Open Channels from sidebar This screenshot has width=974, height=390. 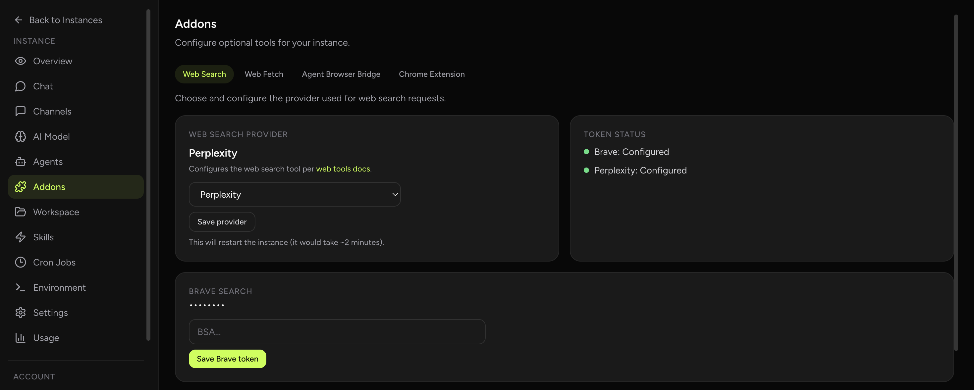pos(52,111)
